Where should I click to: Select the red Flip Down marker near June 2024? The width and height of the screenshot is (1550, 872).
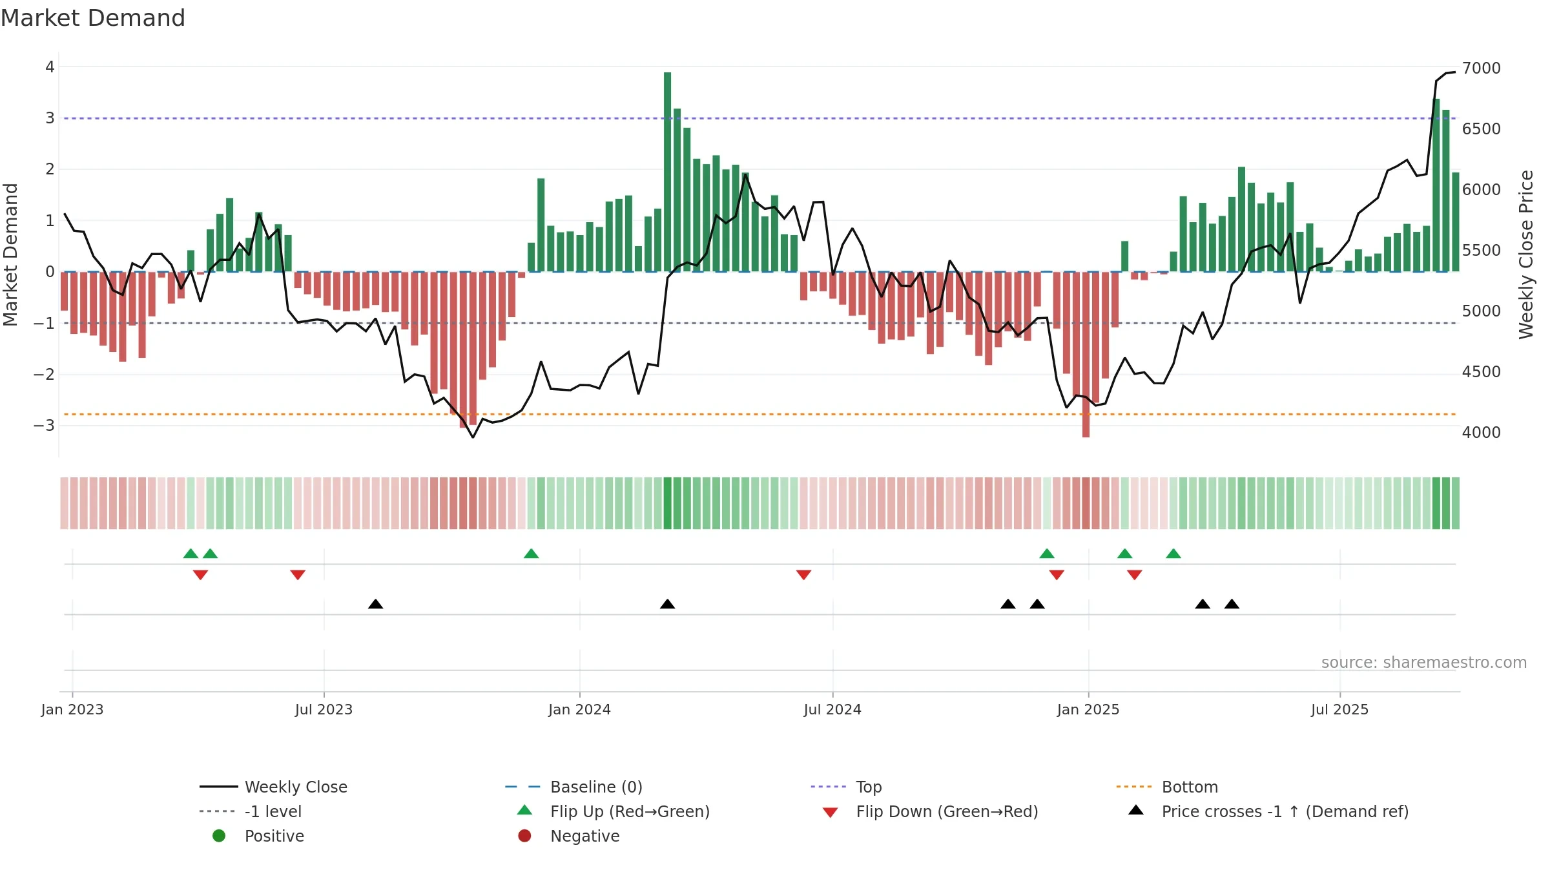click(x=803, y=575)
